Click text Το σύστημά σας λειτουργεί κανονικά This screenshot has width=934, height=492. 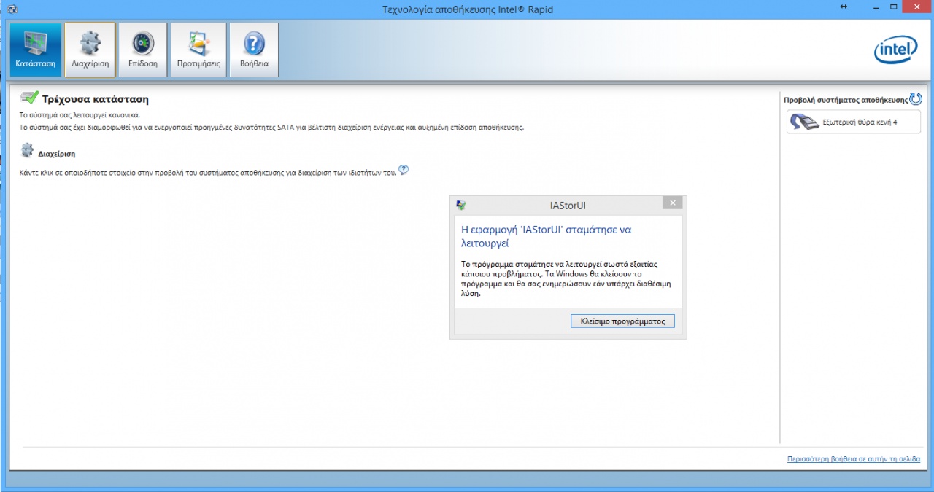[x=80, y=115]
